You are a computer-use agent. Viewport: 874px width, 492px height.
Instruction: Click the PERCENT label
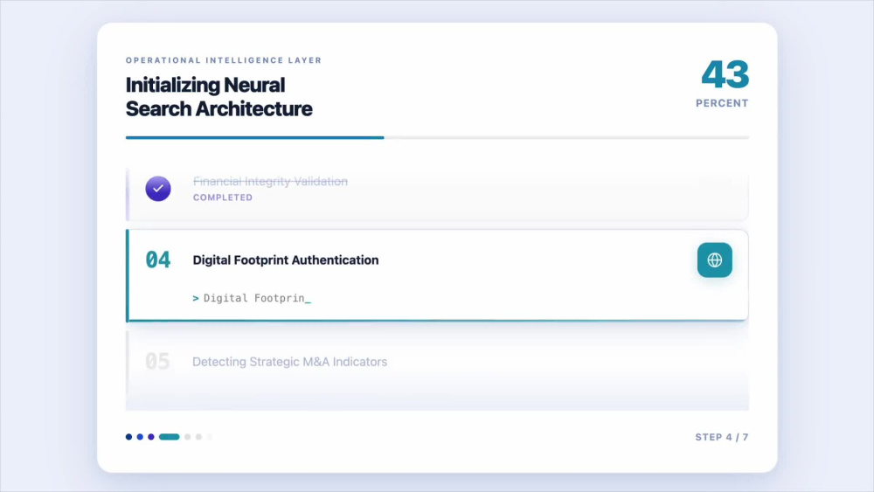coord(722,103)
